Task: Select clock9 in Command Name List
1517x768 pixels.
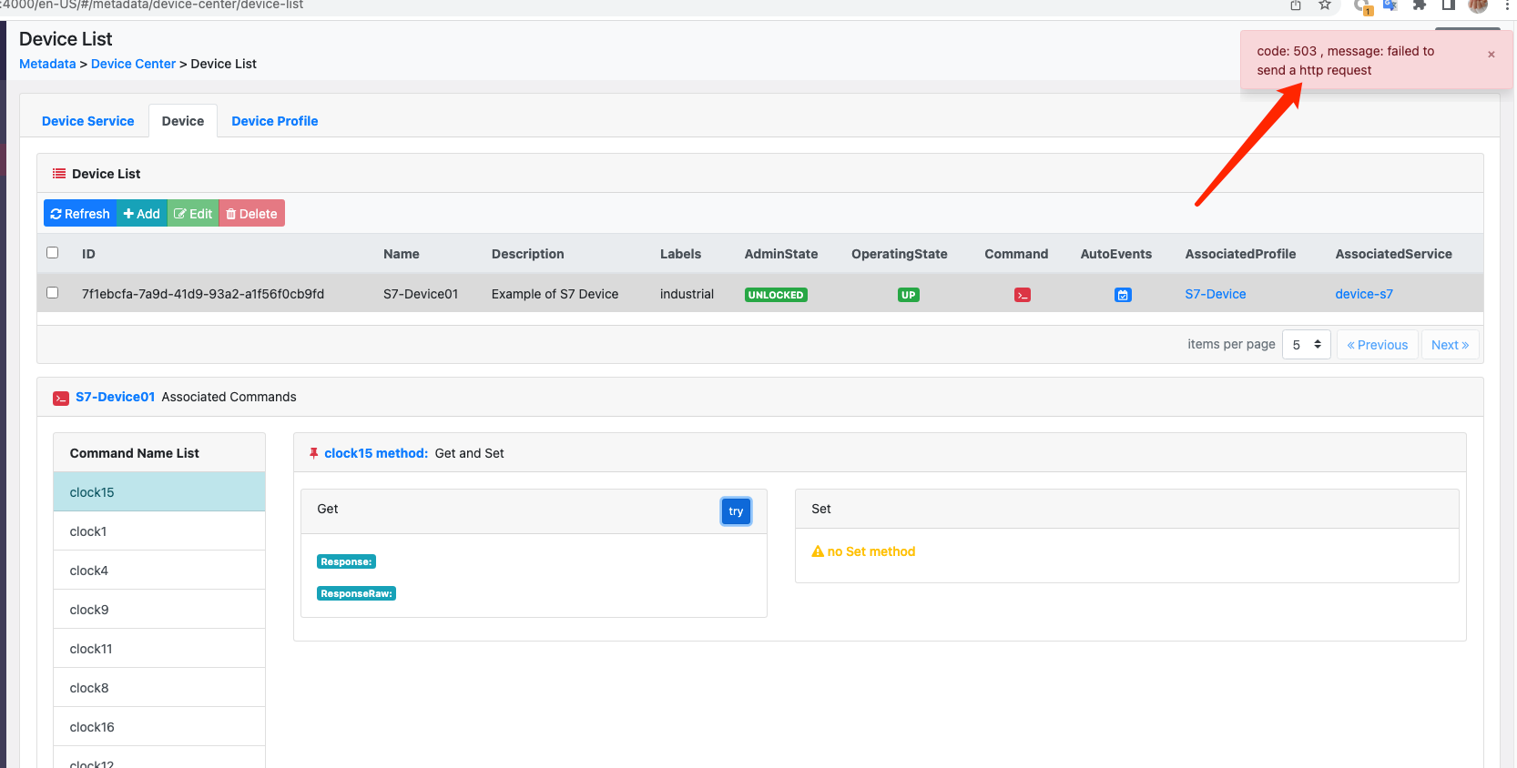Action: point(89,610)
